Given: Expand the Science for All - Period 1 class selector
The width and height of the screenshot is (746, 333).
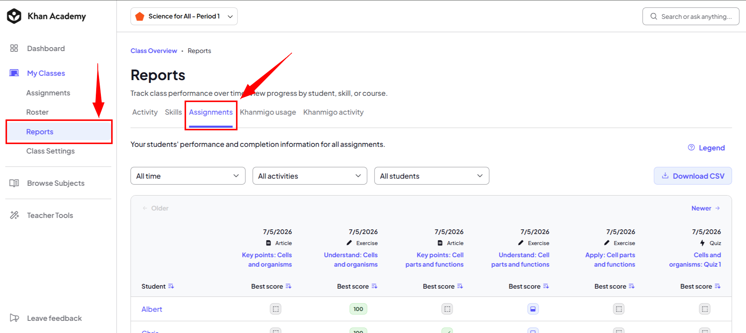Looking at the screenshot, I should [184, 16].
